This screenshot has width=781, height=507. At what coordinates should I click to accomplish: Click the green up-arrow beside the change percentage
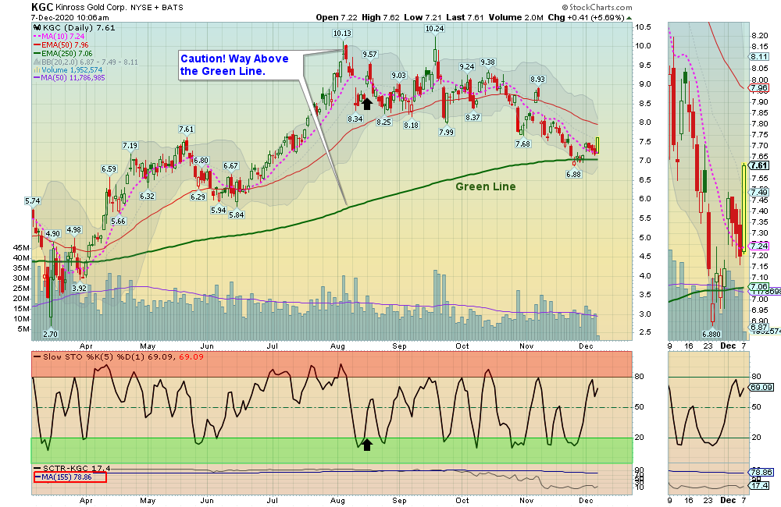coord(629,17)
